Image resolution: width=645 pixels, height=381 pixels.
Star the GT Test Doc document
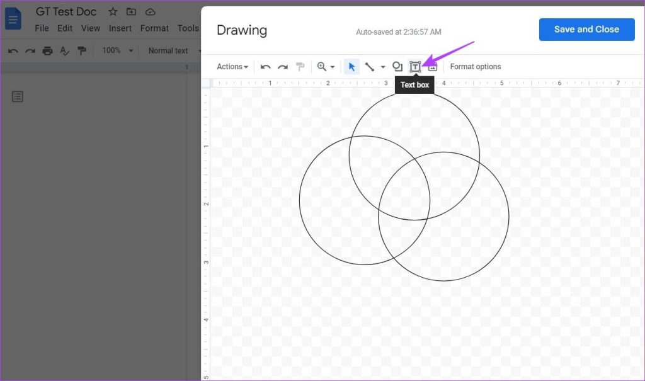[113, 12]
